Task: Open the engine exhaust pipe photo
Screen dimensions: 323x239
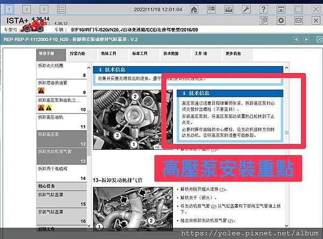Action: tap(133, 208)
